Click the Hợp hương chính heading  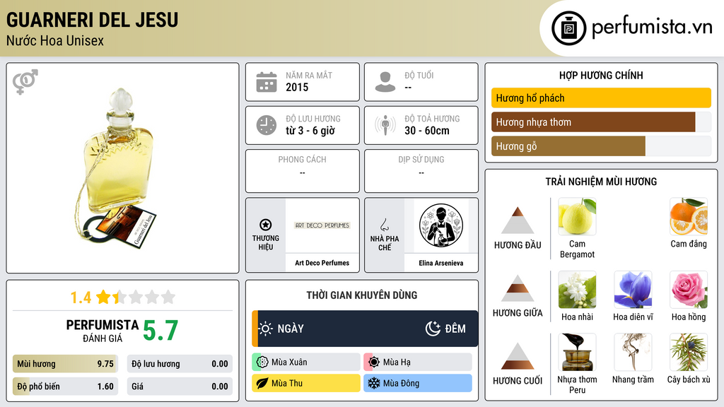[601, 75]
